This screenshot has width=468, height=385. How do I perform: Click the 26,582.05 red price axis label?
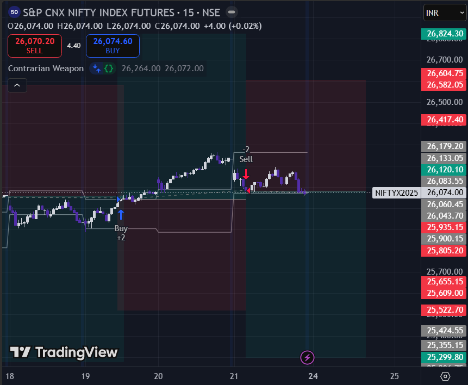(x=445, y=85)
